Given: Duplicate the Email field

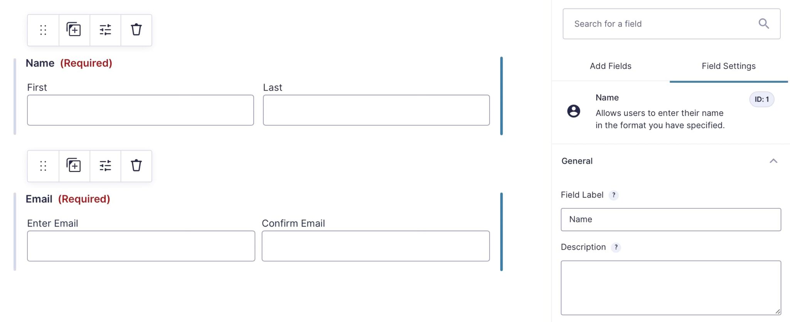Looking at the screenshot, I should [x=74, y=166].
